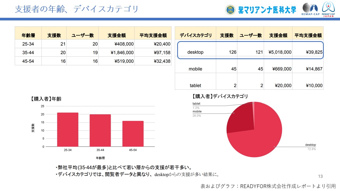Click the REMAP-CAP globe lungs logo
The height and width of the screenshot is (191, 340).
[310, 9]
